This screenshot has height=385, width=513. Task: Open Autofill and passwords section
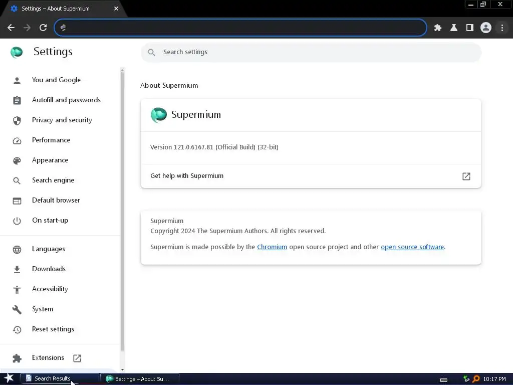click(66, 100)
